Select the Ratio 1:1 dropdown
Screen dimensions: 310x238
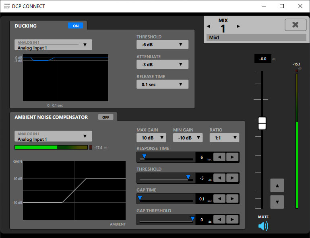(224, 138)
